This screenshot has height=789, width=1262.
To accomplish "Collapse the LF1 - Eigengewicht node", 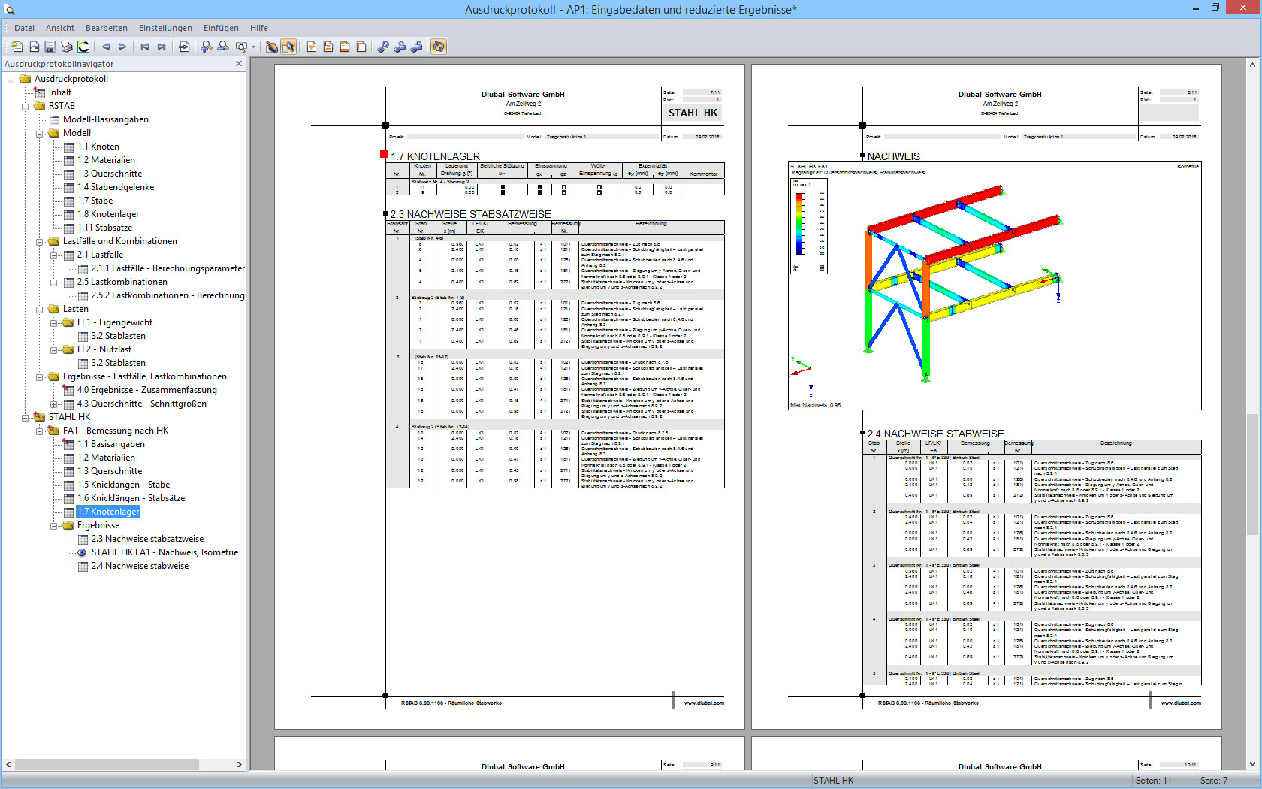I will [54, 322].
